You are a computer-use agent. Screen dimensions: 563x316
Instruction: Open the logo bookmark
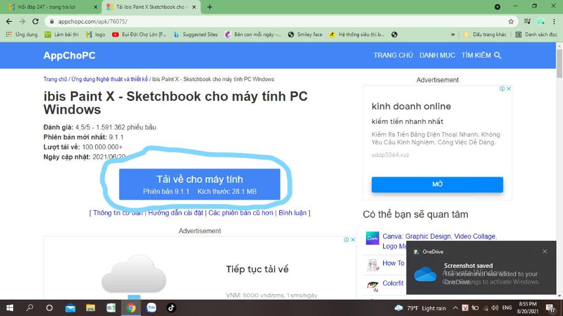point(96,35)
